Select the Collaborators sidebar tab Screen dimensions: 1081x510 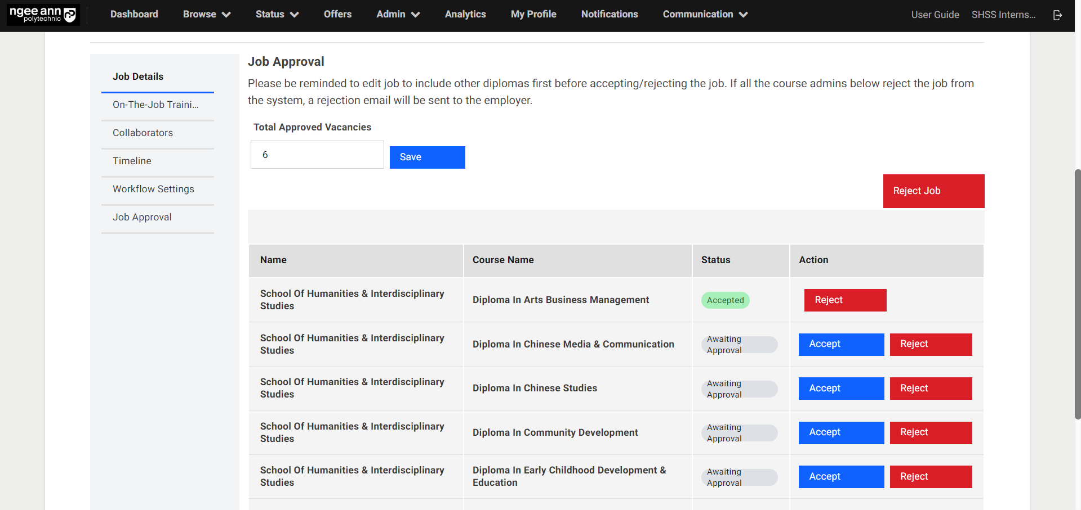(143, 133)
